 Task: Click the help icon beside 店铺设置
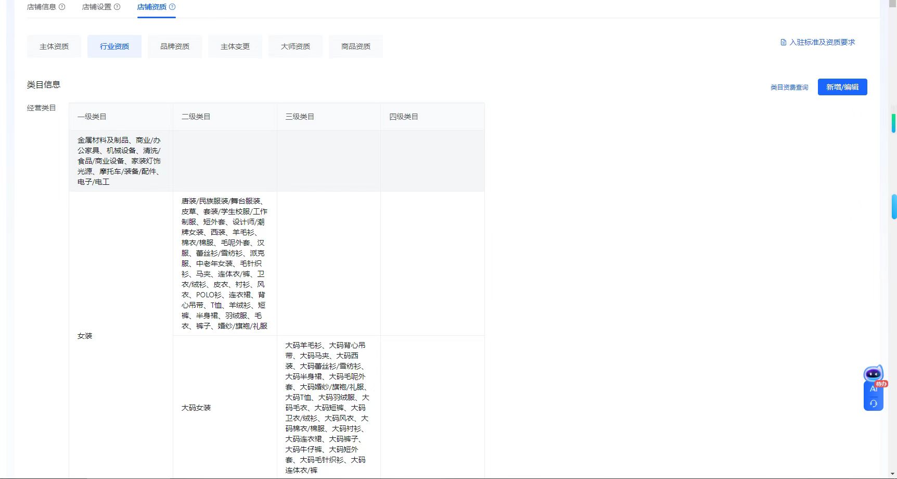pos(117,7)
